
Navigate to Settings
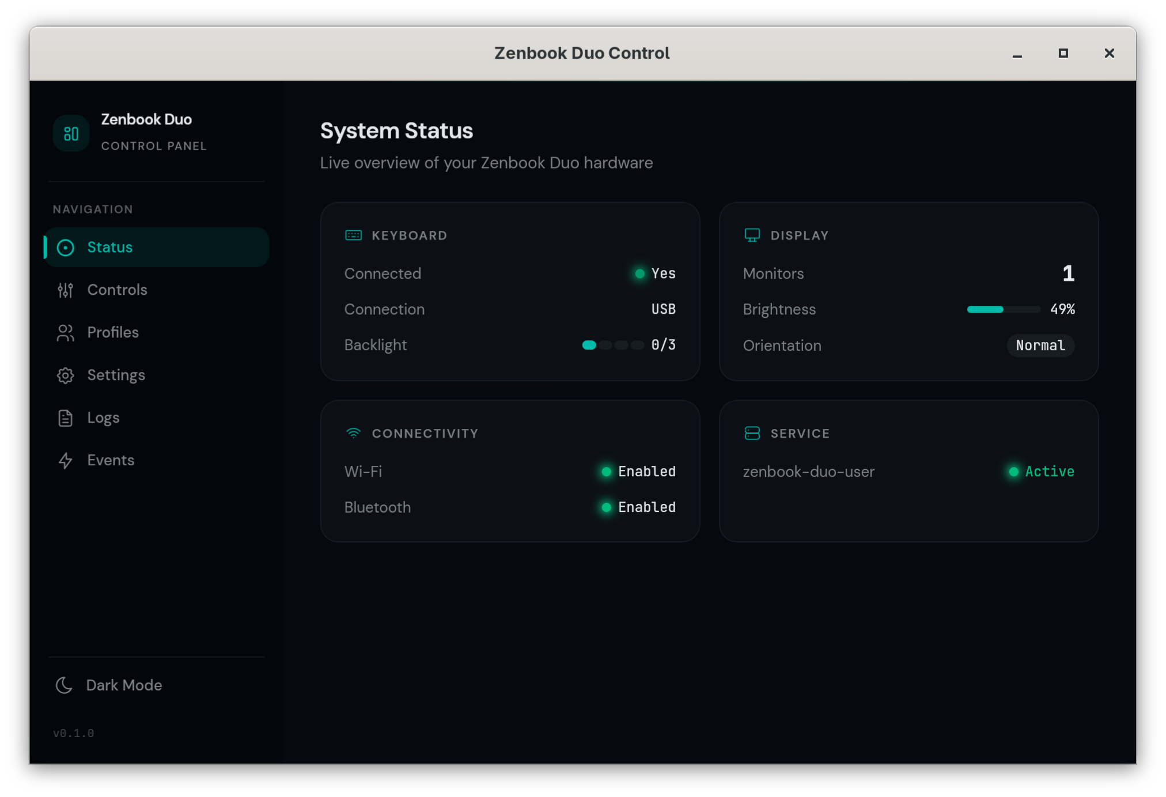[x=157, y=375]
